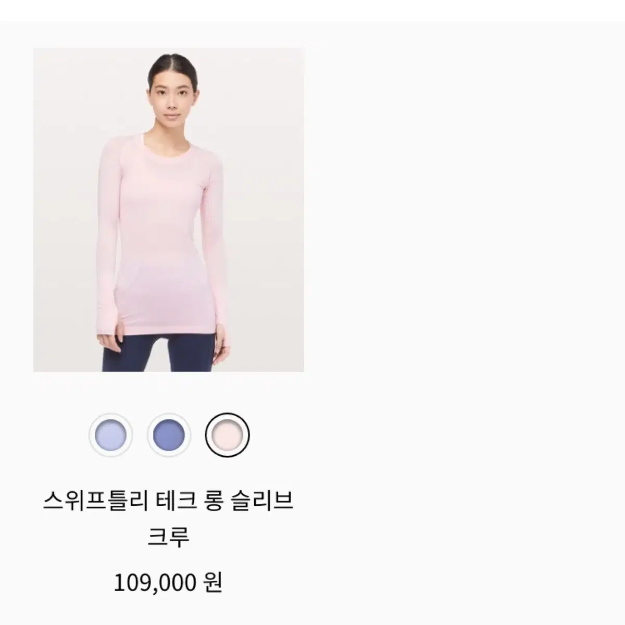Select the light lavender color swatch
The height and width of the screenshot is (625, 625).
[111, 434]
